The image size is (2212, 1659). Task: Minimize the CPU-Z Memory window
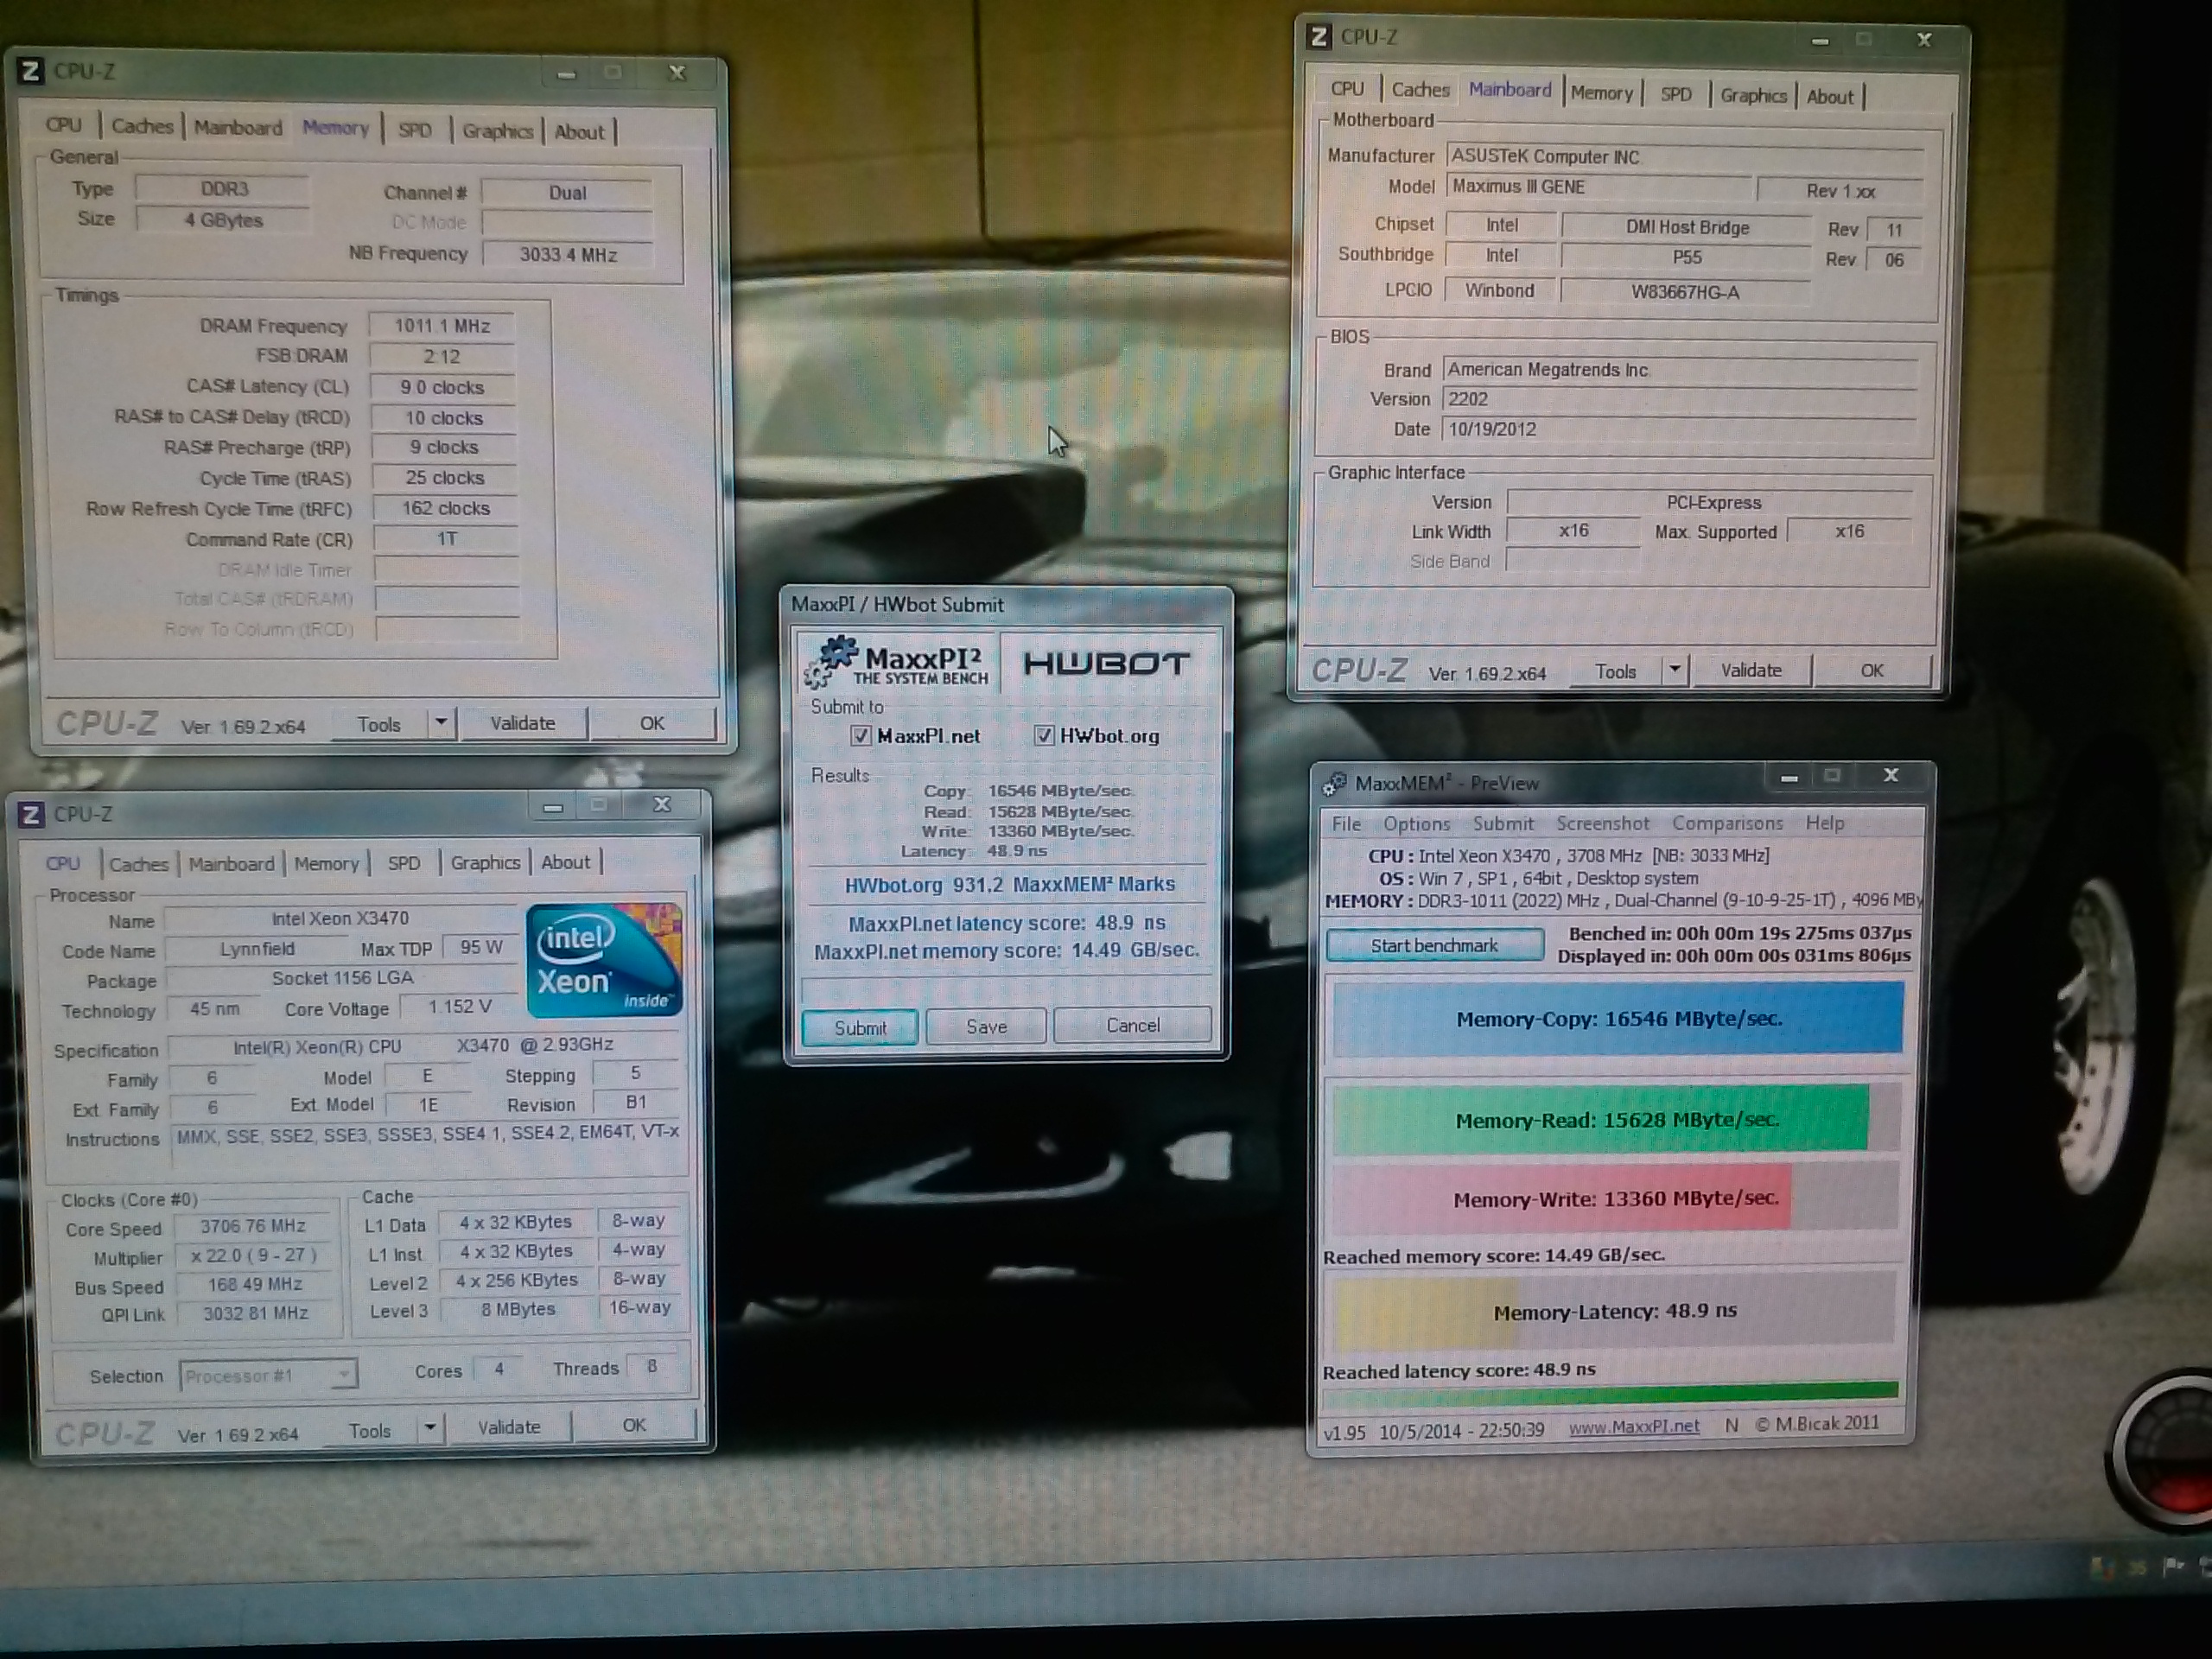[x=567, y=74]
